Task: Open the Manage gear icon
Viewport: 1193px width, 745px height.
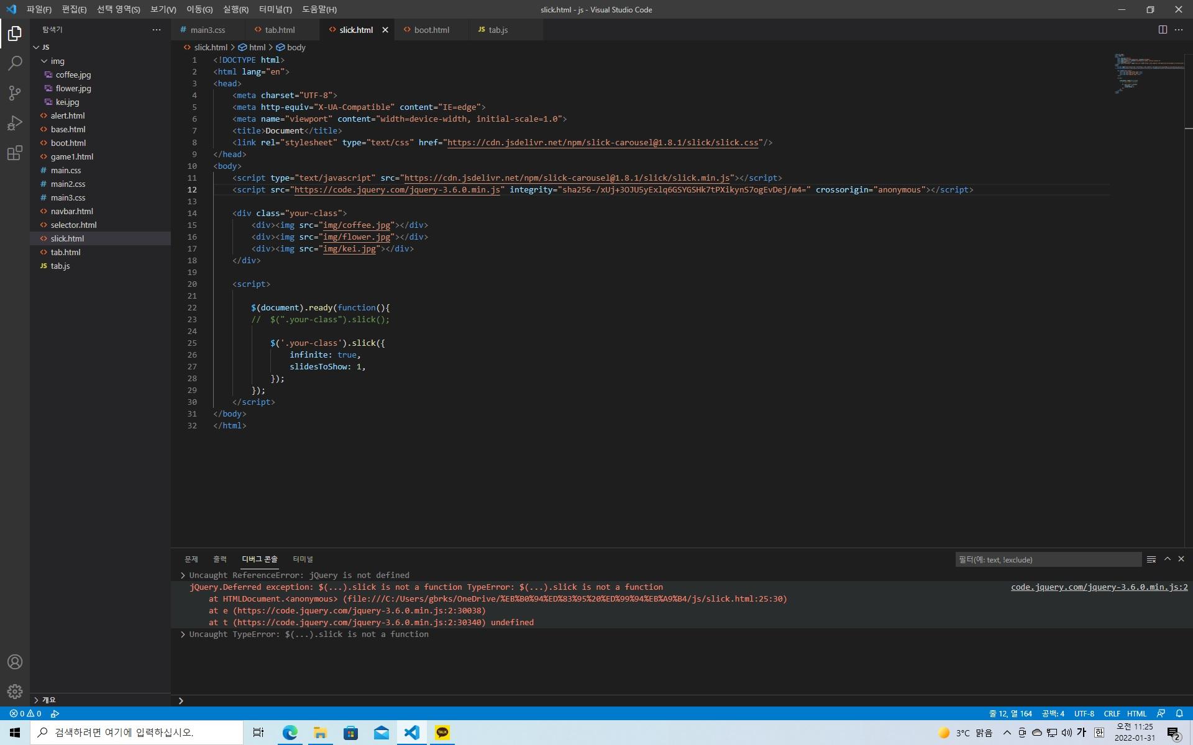Action: [15, 692]
